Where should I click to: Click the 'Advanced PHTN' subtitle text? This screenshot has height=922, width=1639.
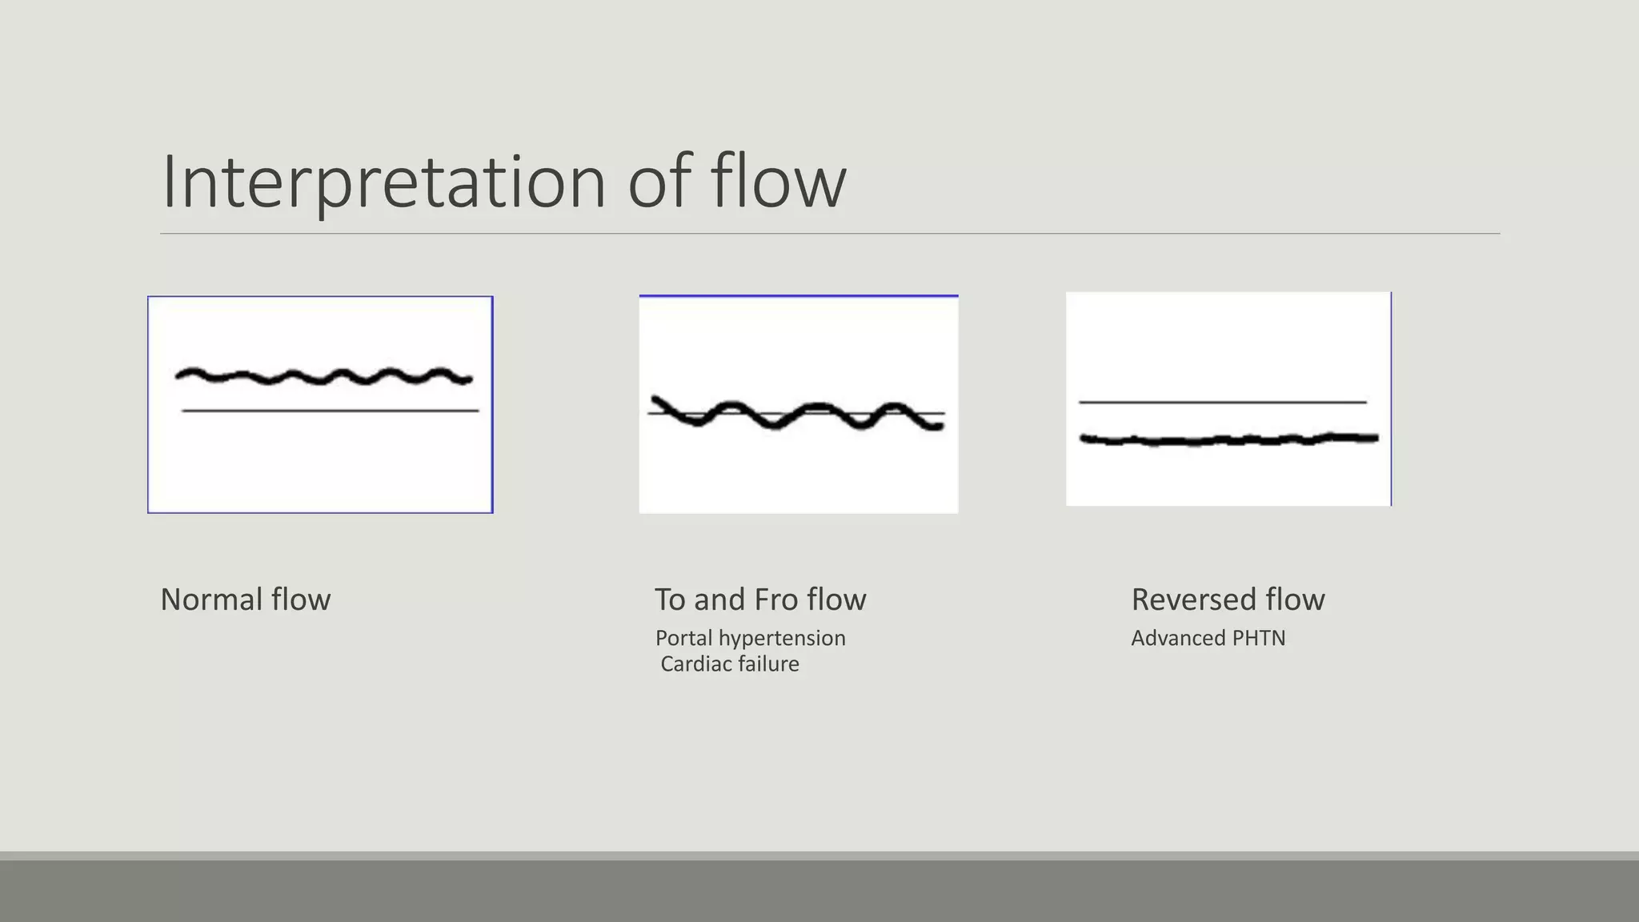click(1208, 638)
